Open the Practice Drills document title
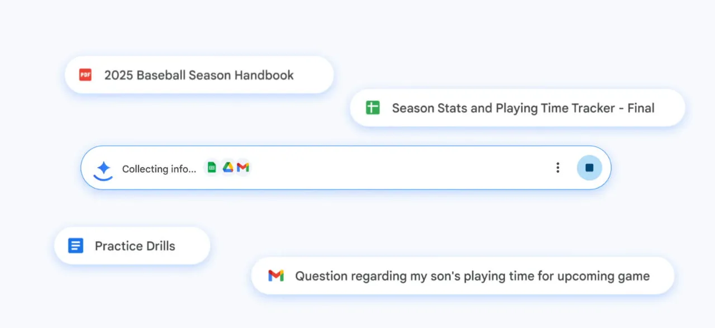This screenshot has width=715, height=328. tap(135, 246)
